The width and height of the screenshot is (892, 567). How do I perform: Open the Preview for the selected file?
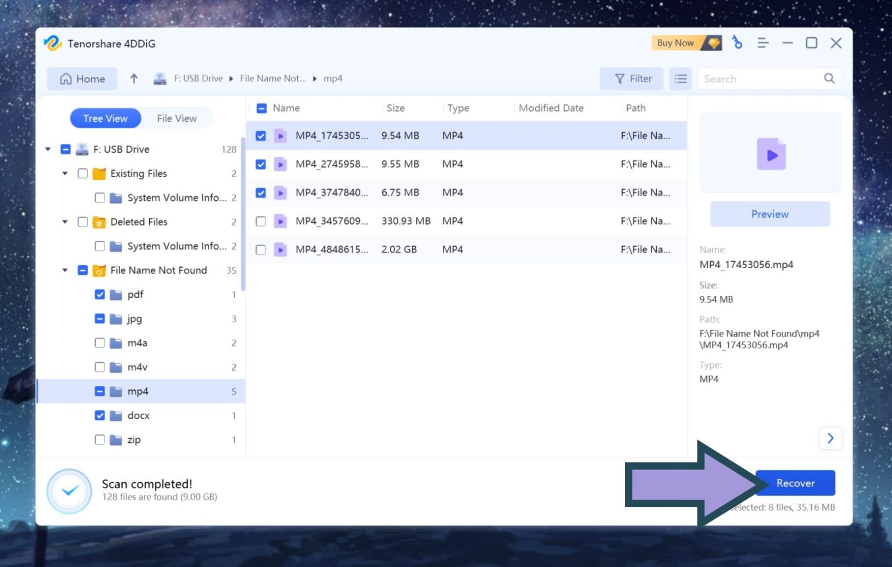769,214
